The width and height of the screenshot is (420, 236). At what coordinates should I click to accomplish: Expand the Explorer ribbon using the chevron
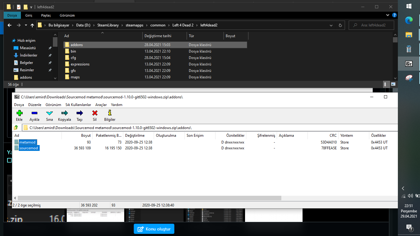click(388, 15)
